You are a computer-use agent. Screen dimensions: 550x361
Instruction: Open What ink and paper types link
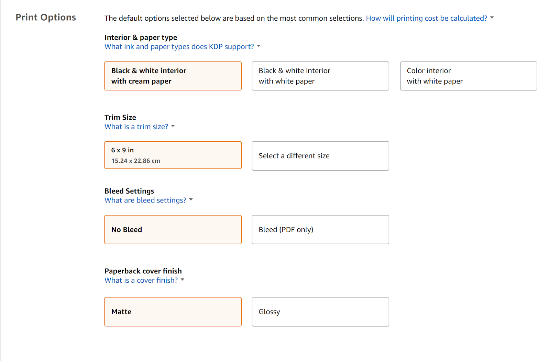click(x=179, y=47)
